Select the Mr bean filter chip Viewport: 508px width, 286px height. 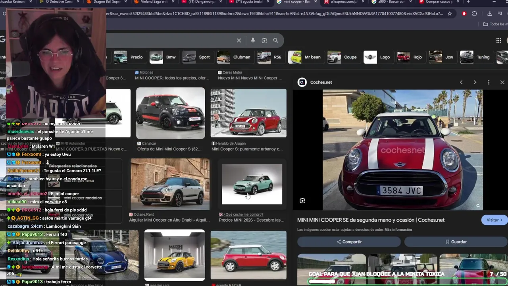[305, 57]
